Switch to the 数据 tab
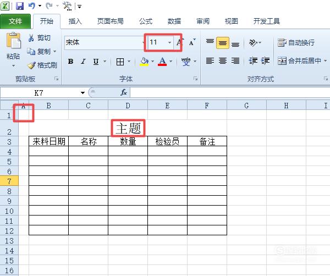This screenshot has height=276, width=330. point(174,21)
